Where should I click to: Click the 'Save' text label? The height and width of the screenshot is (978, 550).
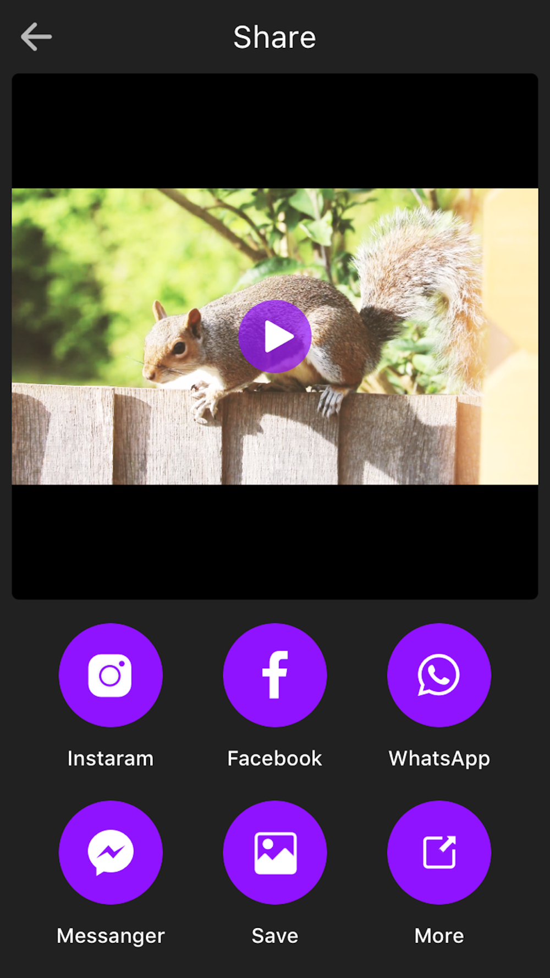click(x=275, y=936)
